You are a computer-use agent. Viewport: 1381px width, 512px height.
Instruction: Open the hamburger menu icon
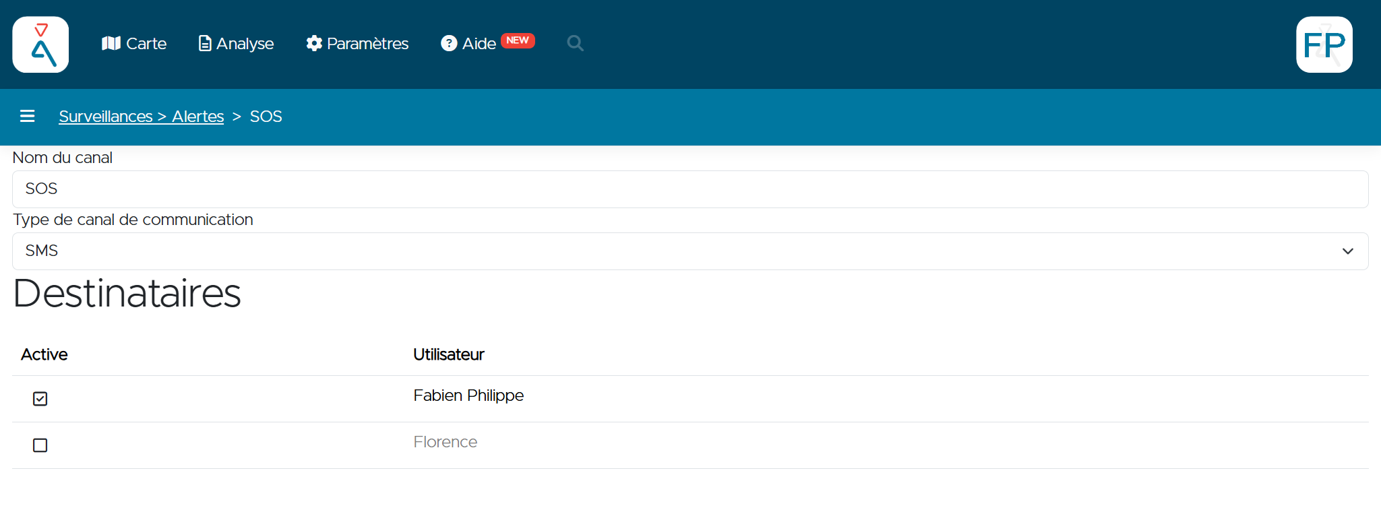[28, 117]
